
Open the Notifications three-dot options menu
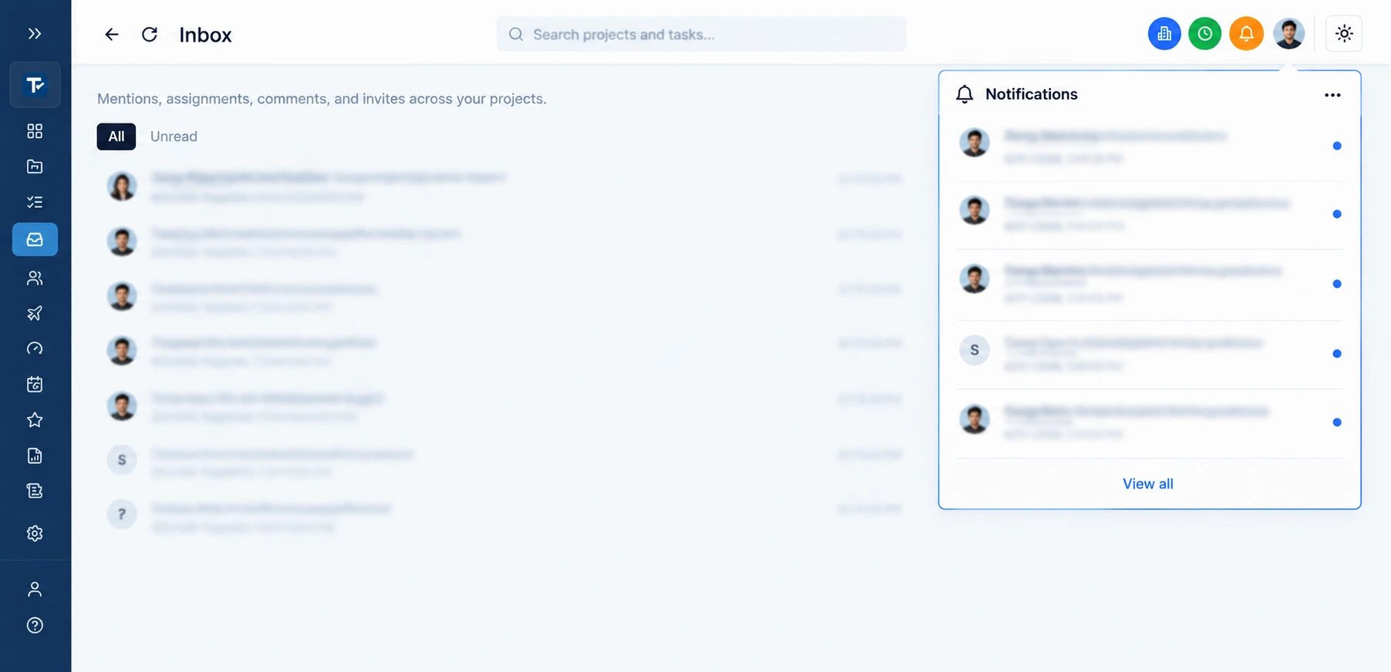coord(1332,95)
